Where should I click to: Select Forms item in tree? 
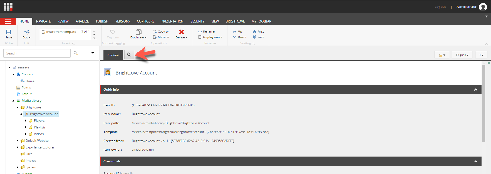coord(26,87)
